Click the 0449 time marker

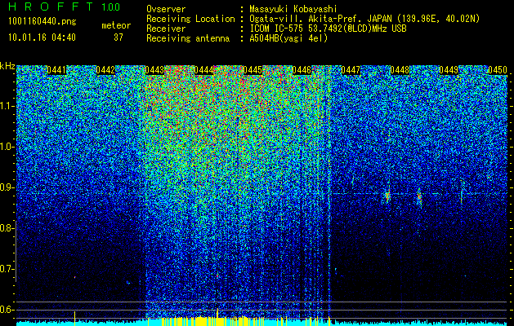click(449, 70)
